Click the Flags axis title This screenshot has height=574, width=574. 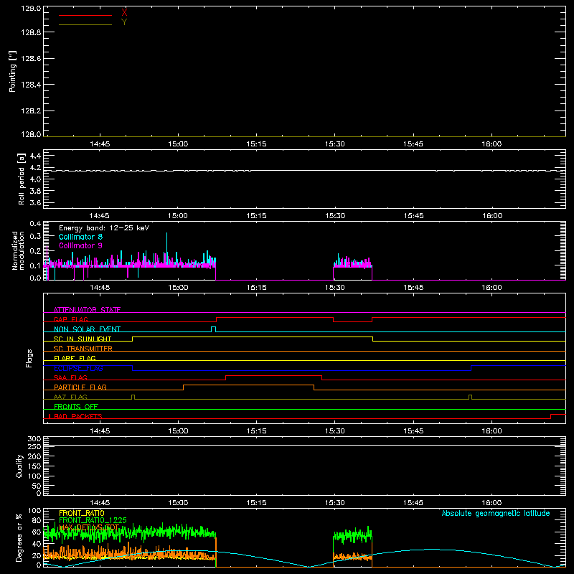pos(29,358)
